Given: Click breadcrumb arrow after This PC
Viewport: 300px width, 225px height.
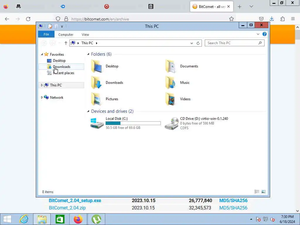Looking at the screenshot, I should pyautogui.click(x=96, y=43).
